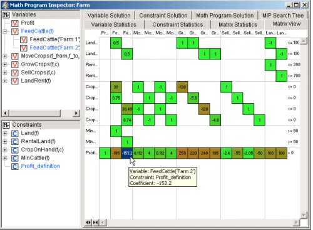Click the horizontal fit arrows icon below matrix
The width and height of the screenshot is (313, 230).
click(x=88, y=222)
